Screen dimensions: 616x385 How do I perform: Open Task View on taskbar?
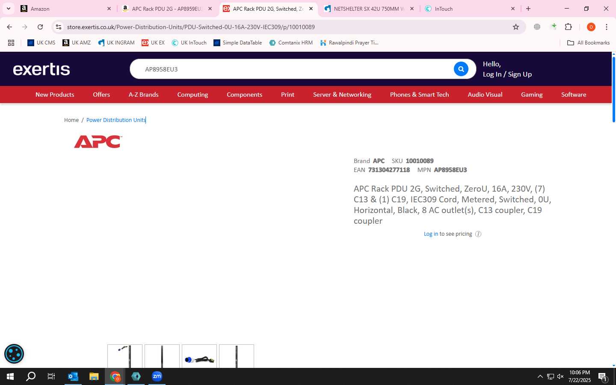click(51, 376)
